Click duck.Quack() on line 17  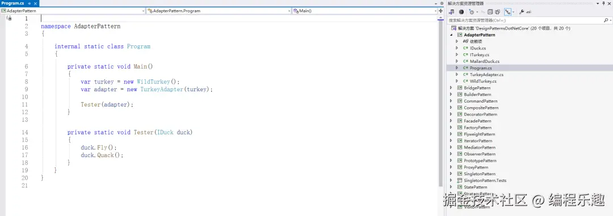(x=102, y=155)
